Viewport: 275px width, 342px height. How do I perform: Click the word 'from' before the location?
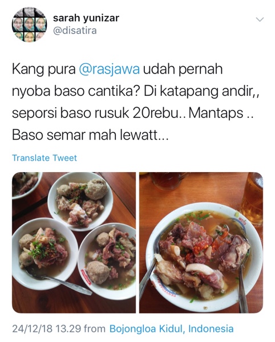95,328
